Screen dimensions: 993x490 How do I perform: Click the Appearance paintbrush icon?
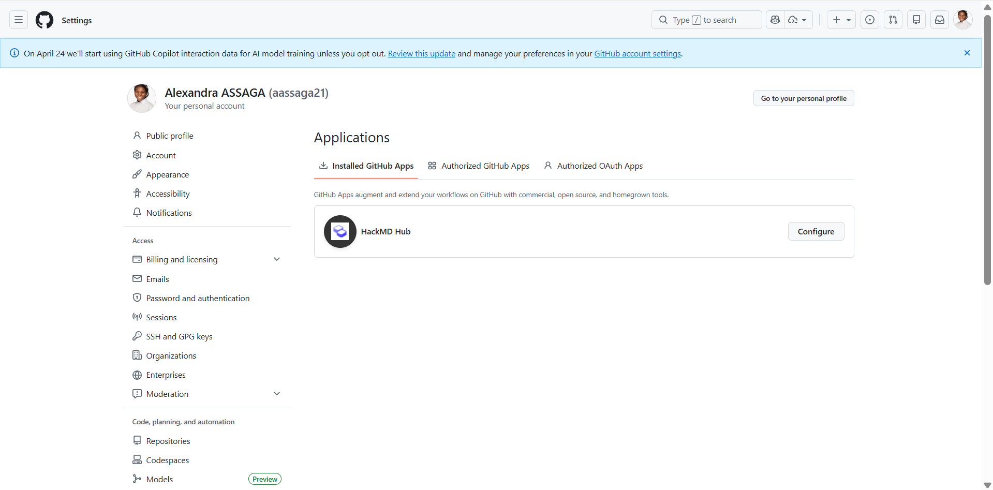(137, 174)
